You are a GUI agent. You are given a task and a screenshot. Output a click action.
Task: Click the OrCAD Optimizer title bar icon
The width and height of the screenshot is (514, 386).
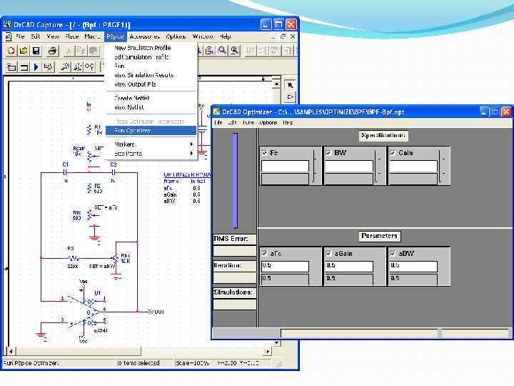[x=217, y=112]
